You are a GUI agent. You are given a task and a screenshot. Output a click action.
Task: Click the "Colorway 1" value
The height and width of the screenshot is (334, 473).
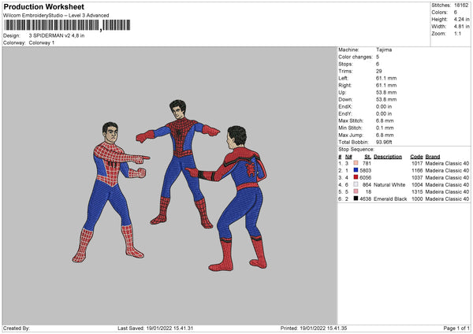(42, 43)
